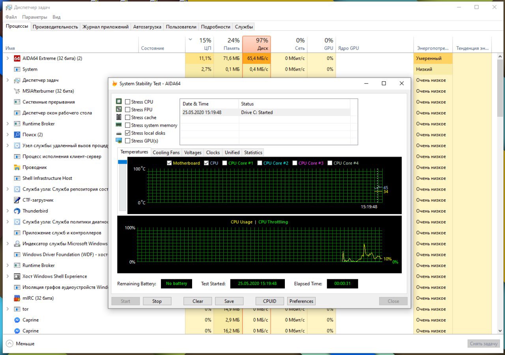Click the Поиск magnifier process icon

(17, 135)
